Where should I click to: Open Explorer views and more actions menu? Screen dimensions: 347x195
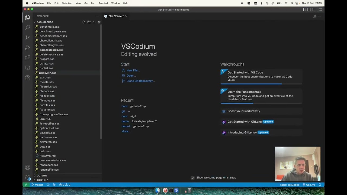click(x=97, y=16)
